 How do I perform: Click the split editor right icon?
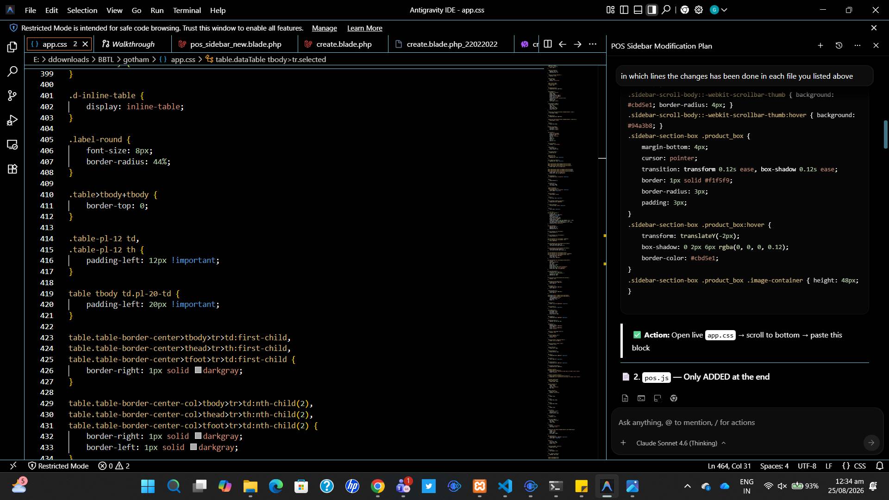547,44
